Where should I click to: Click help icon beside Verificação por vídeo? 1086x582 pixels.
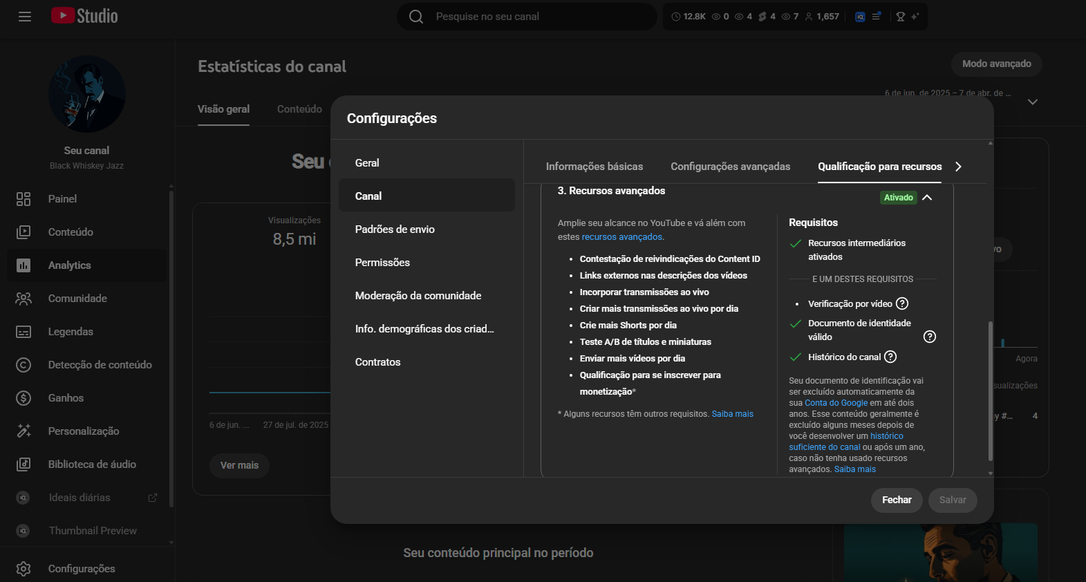(x=902, y=303)
